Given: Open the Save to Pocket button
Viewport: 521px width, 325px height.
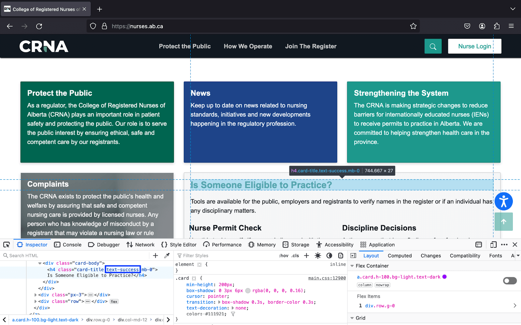Looking at the screenshot, I should click(x=467, y=26).
